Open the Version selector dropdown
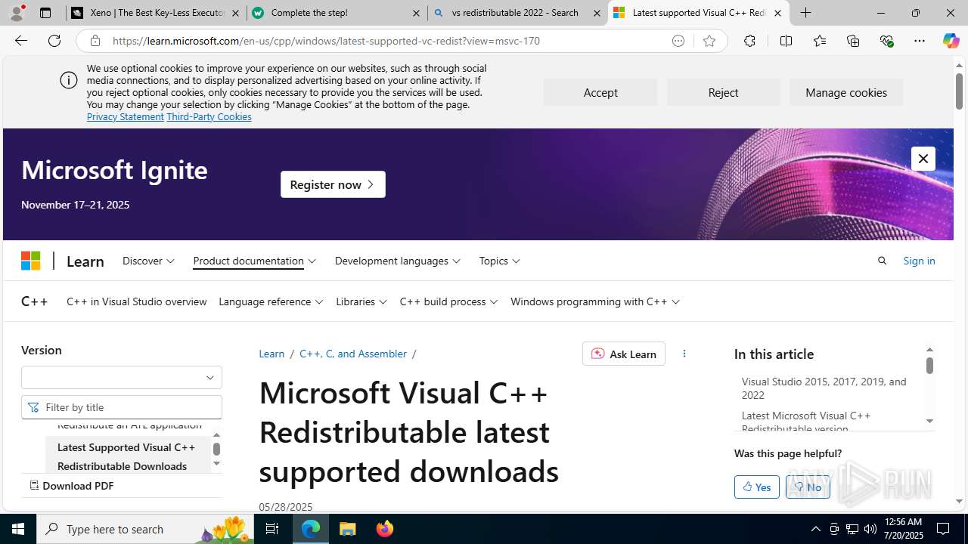The width and height of the screenshot is (968, 544). click(x=122, y=377)
